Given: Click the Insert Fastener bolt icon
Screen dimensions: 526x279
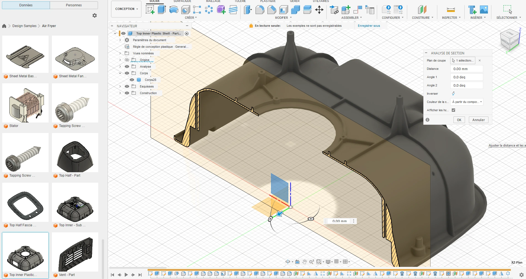Looking at the screenshot, I should (x=472, y=10).
